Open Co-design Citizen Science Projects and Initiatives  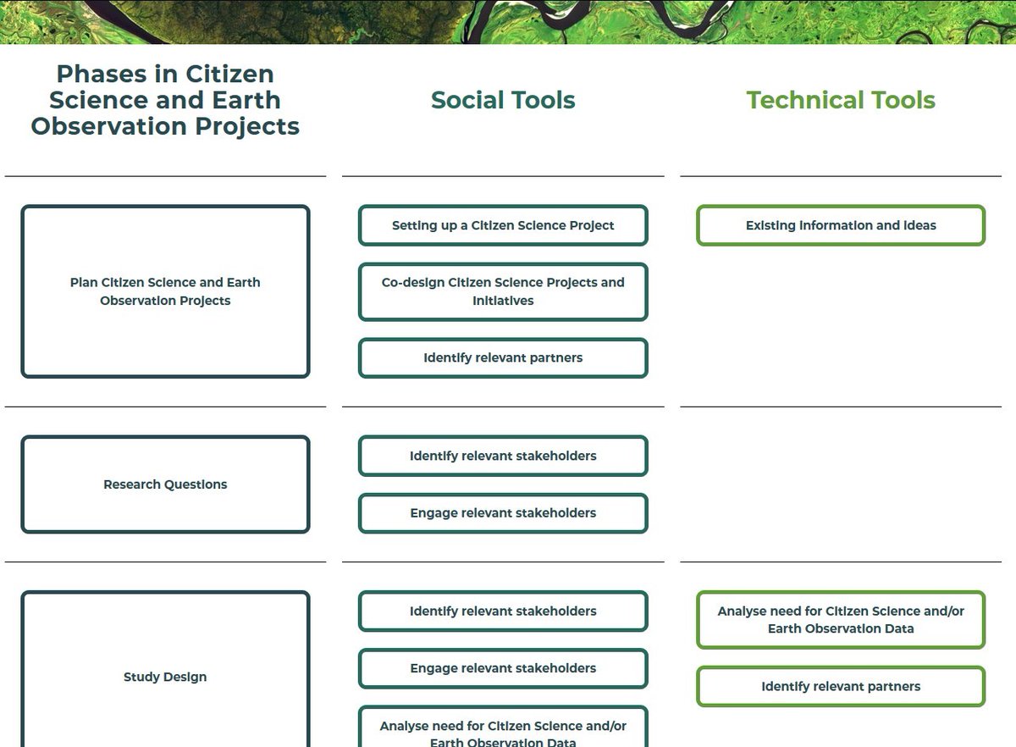(503, 291)
